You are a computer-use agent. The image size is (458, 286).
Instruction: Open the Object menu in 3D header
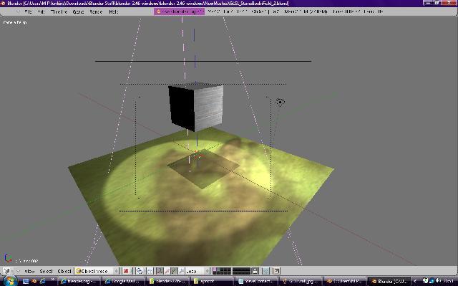pos(64,271)
